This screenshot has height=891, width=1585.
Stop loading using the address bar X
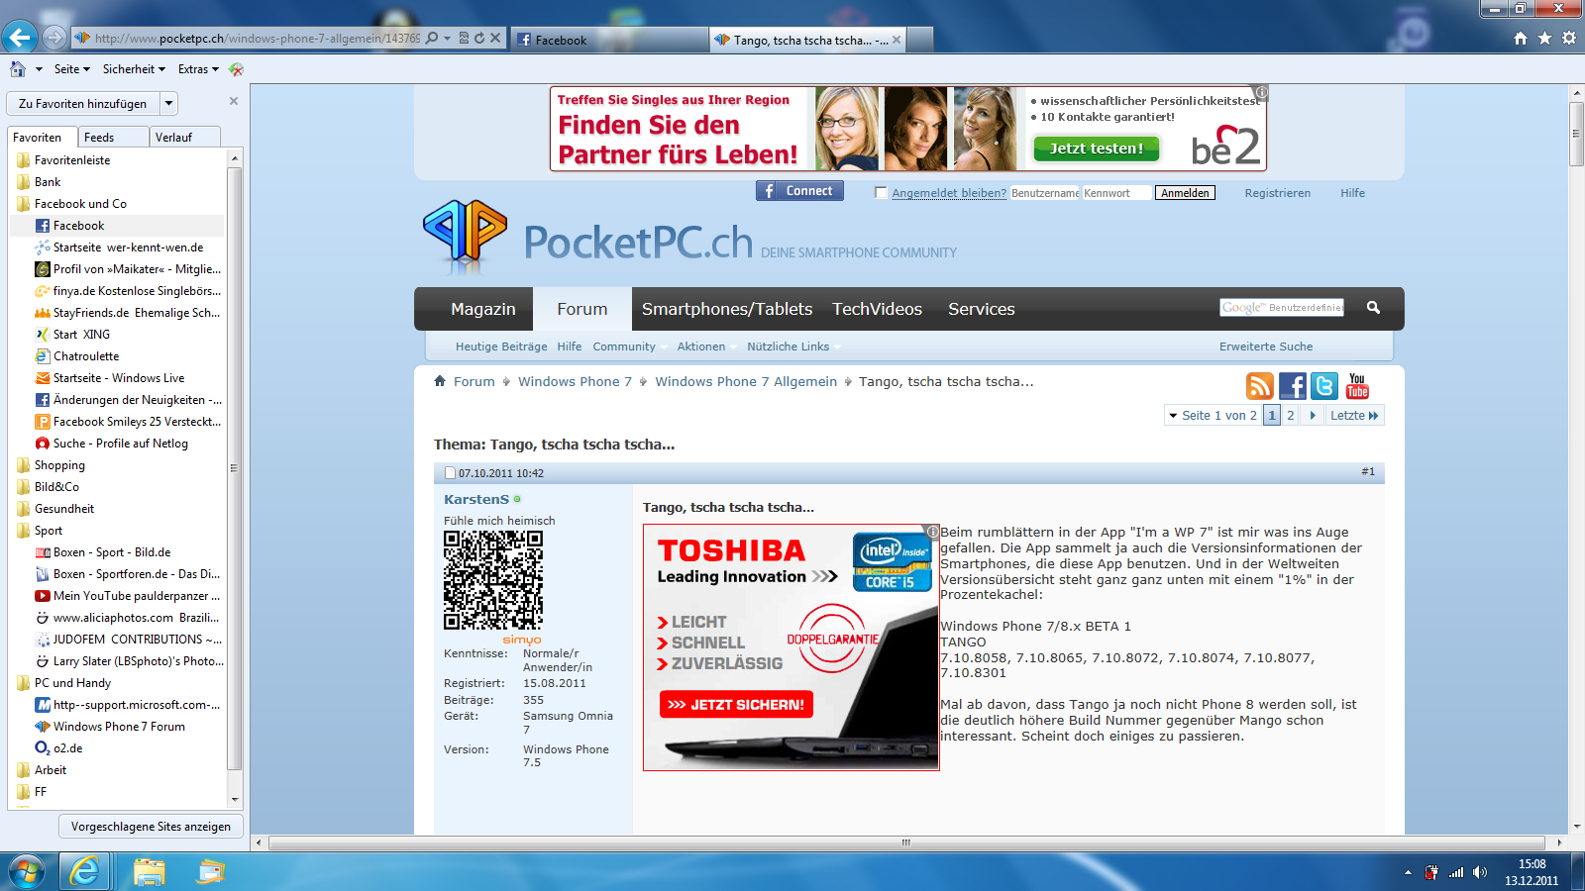tap(495, 38)
